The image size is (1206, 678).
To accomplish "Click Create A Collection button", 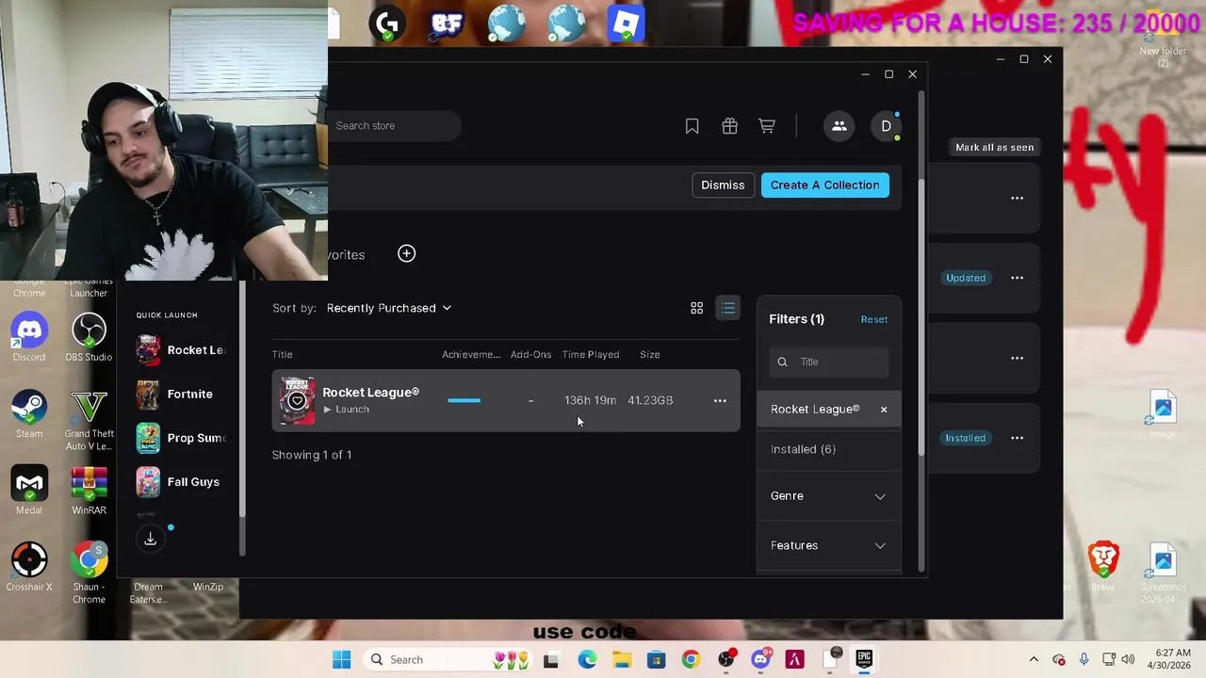I will click(824, 186).
